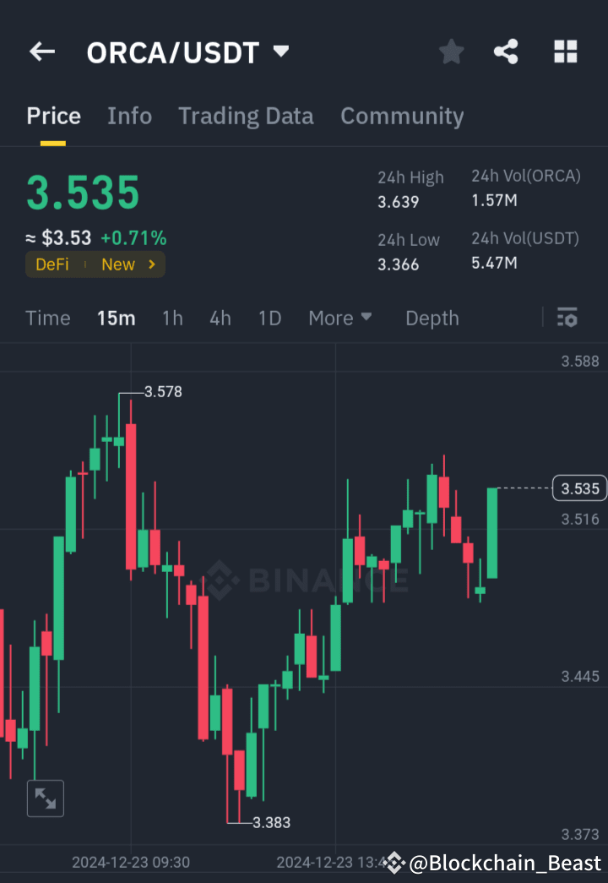Image resolution: width=608 pixels, height=883 pixels.
Task: Open sharing options with the share icon
Action: 506,52
